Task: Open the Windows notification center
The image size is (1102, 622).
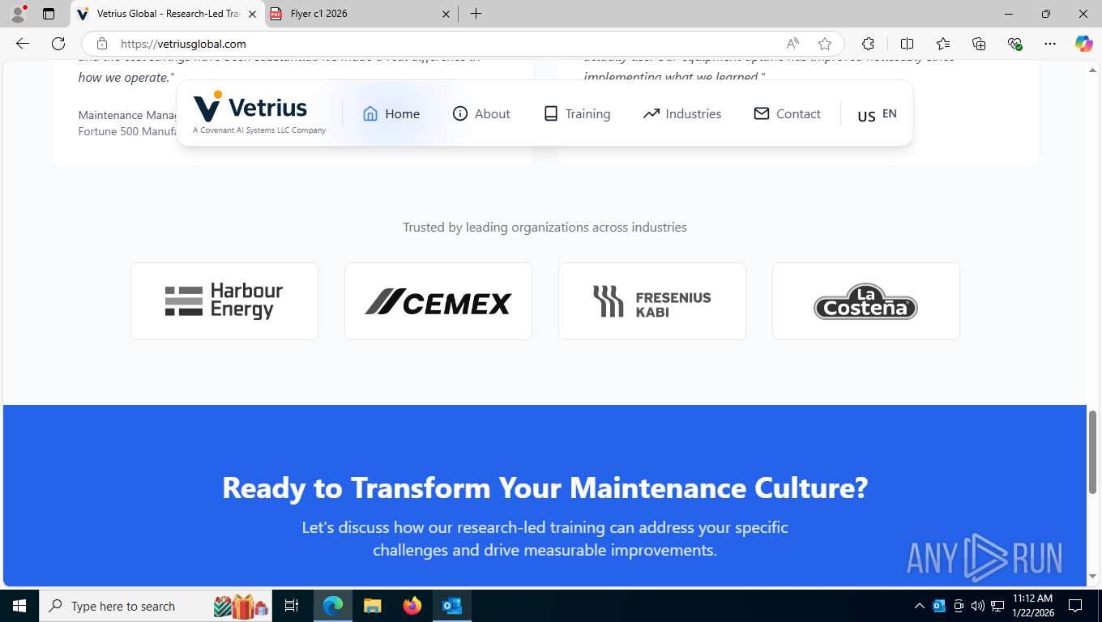Action: click(1076, 606)
